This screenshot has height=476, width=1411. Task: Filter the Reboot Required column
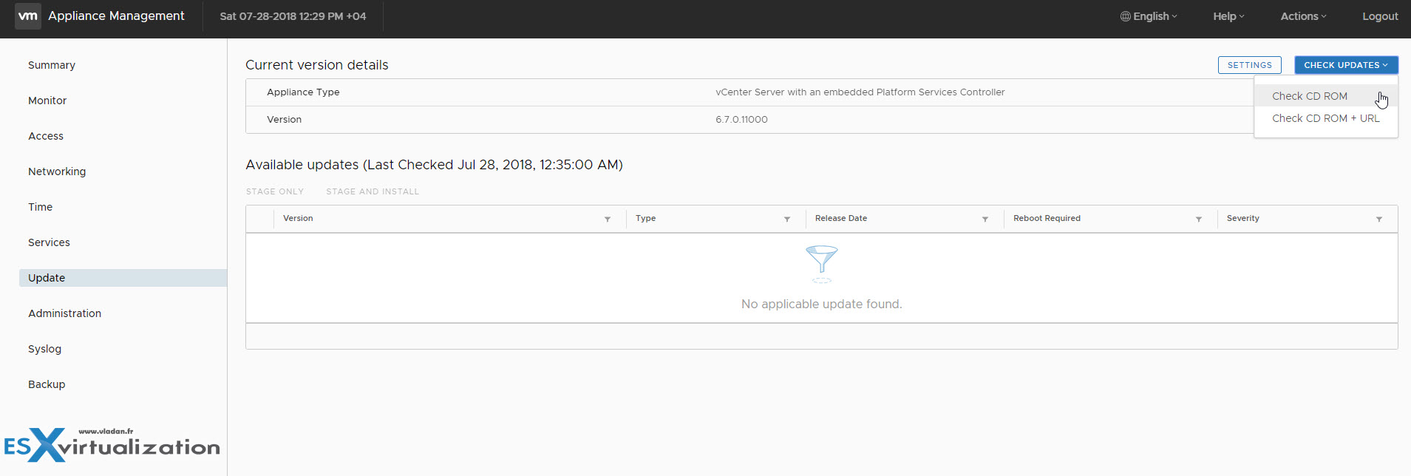pyautogui.click(x=1199, y=219)
